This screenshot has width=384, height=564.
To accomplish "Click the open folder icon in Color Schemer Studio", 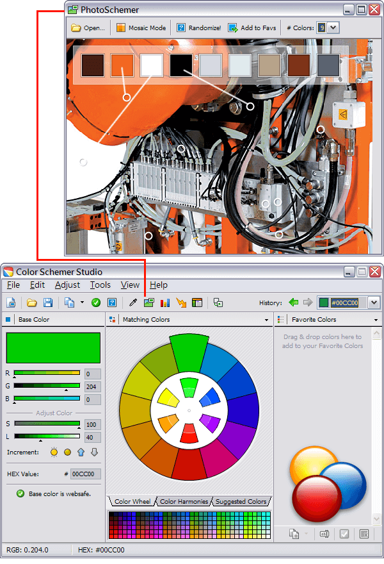I will tap(32, 303).
